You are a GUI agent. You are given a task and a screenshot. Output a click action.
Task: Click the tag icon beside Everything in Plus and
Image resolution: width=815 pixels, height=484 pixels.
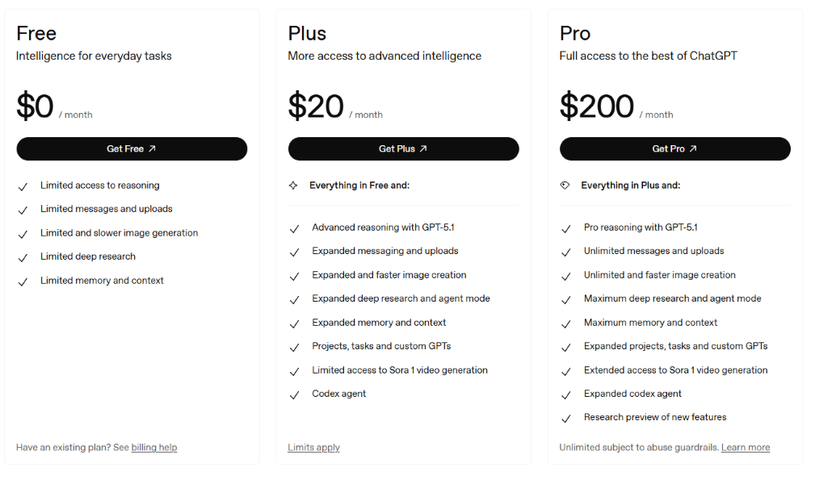(x=565, y=185)
